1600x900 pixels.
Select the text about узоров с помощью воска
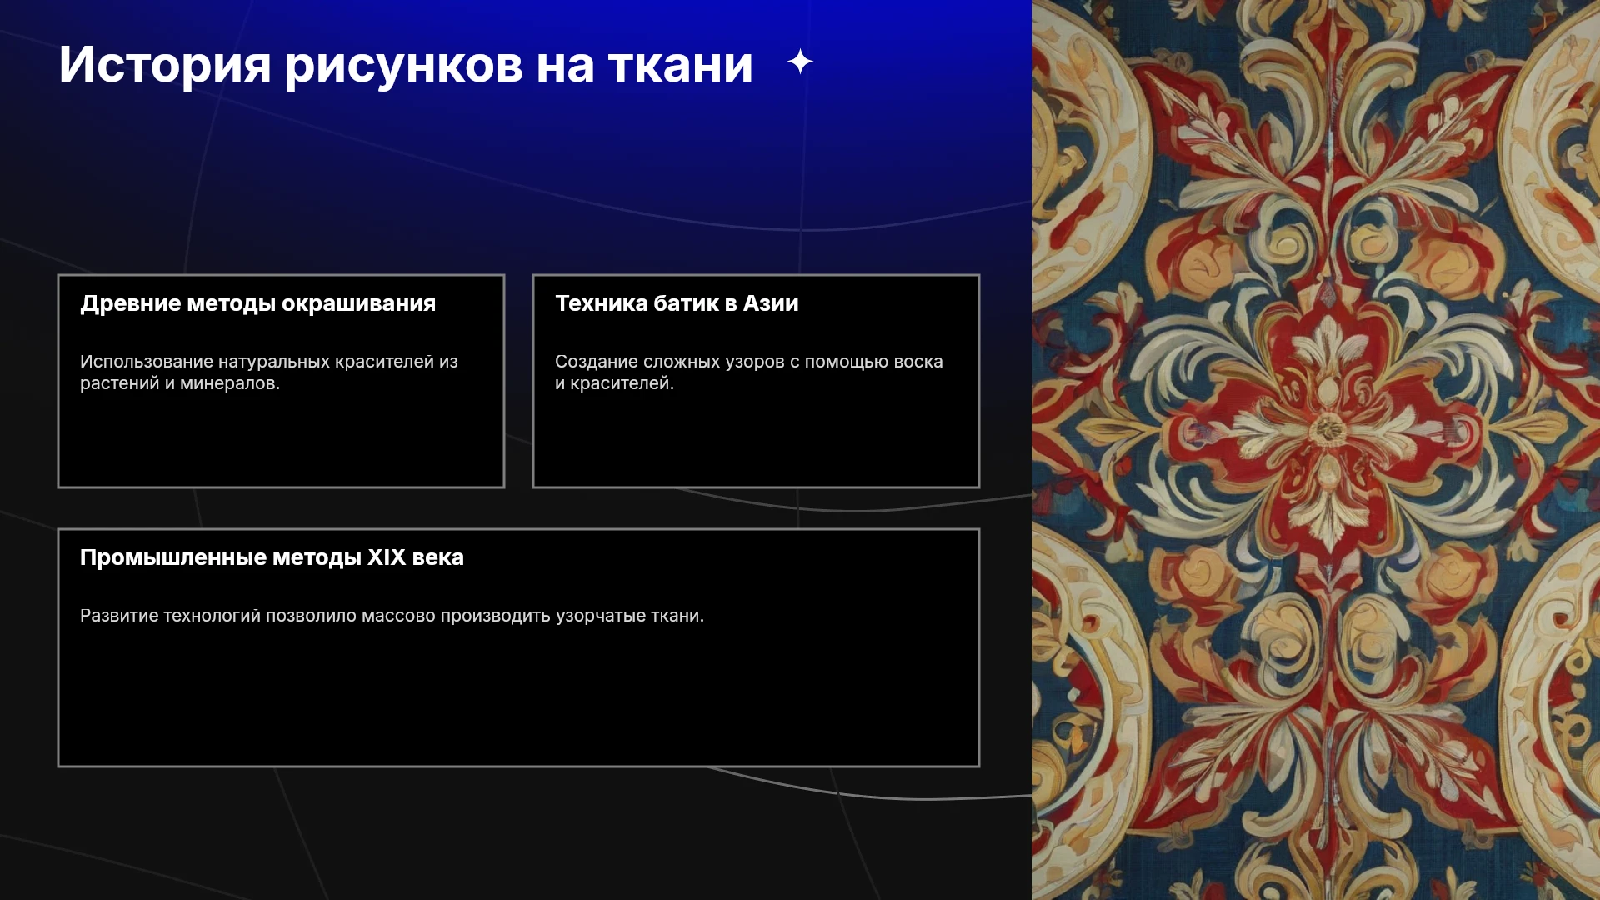749,372
